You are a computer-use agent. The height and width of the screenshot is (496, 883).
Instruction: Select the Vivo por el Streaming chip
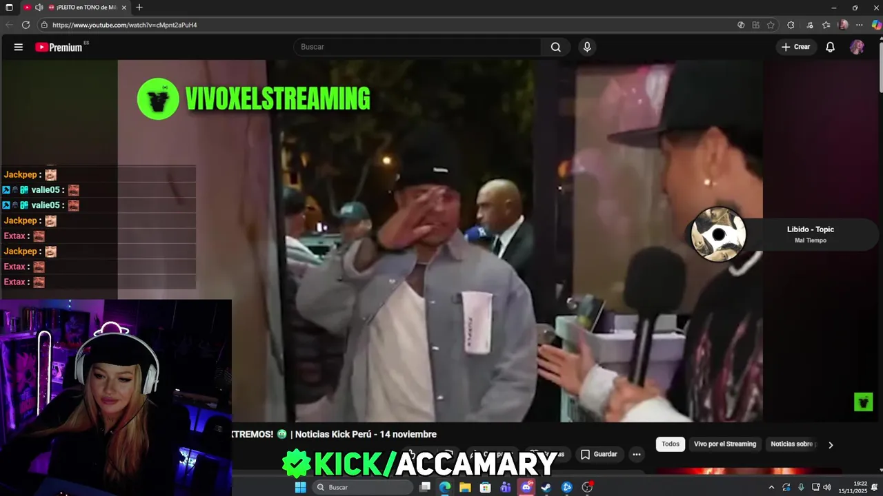point(725,444)
